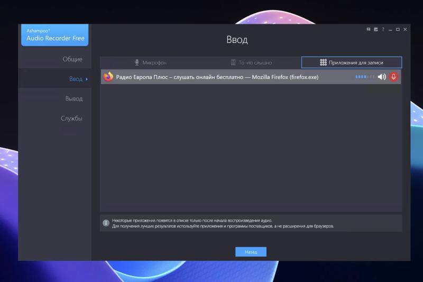Image resolution: width=423 pixels, height=282 pixels.
Task: Click the red record microphone button for Firefox
Action: (x=393, y=77)
